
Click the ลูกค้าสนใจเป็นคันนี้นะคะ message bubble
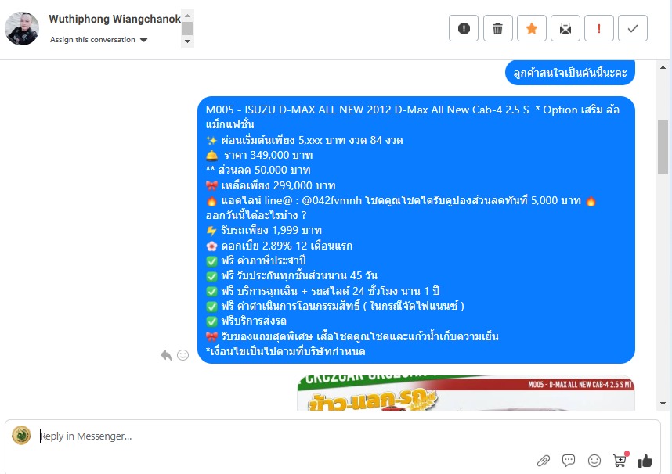coord(570,73)
